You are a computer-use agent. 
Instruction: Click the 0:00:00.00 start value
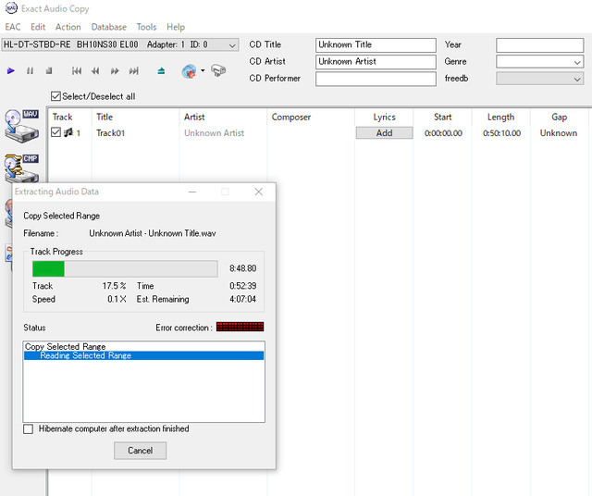tap(443, 133)
